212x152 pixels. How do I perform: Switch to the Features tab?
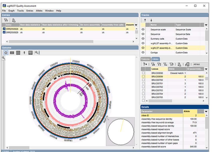[145, 59]
